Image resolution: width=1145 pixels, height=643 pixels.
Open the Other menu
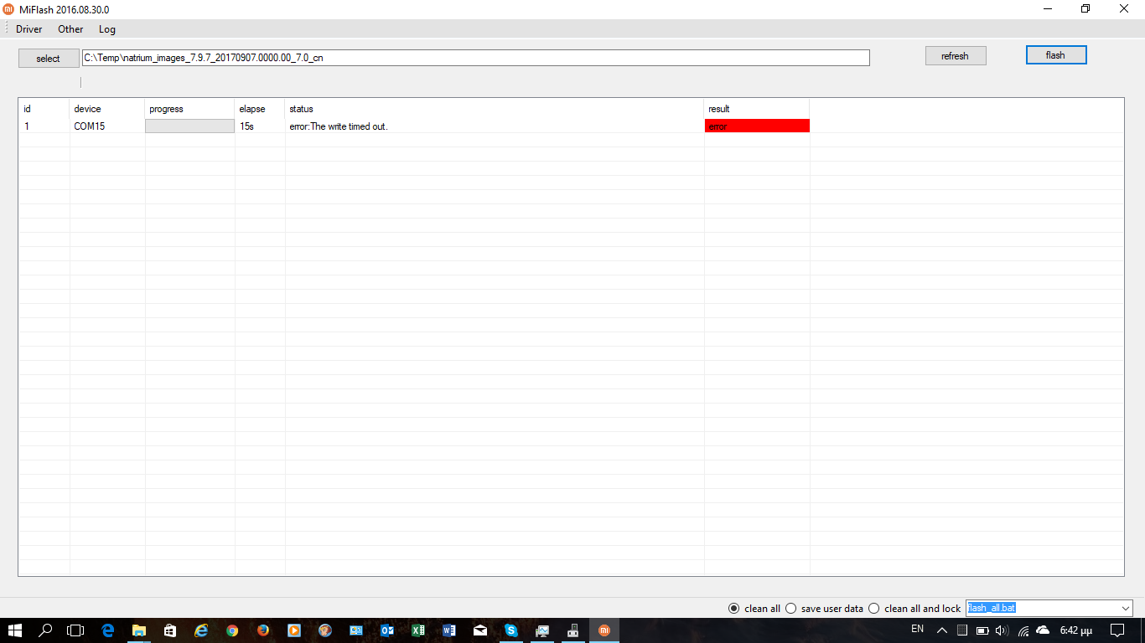70,29
